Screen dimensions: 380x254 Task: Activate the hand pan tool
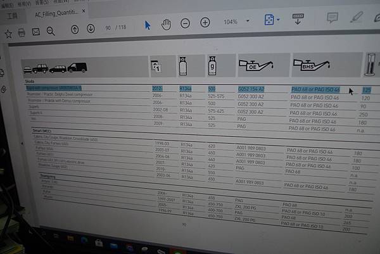pyautogui.click(x=166, y=25)
